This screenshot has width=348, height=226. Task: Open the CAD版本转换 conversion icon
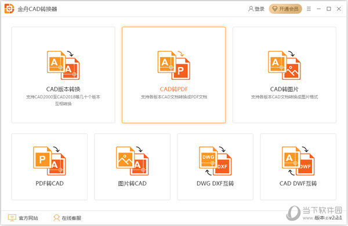tap(63, 65)
